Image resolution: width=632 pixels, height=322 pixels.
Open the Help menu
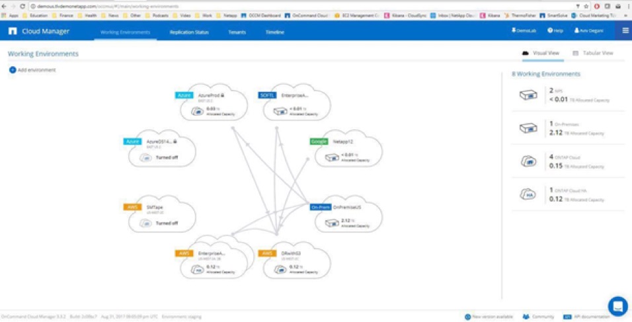(555, 31)
